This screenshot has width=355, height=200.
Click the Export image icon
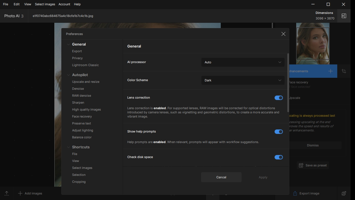click(295, 193)
